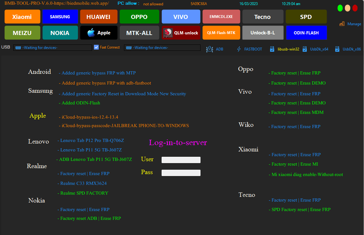The width and height of the screenshot is (364, 235).
Task: Select ODIN-FLASH
Action: pyautogui.click(x=306, y=32)
